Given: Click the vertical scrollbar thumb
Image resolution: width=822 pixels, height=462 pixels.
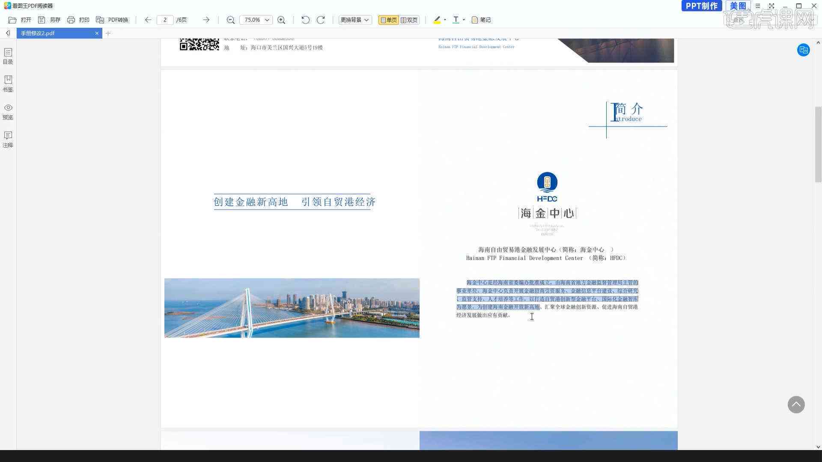Looking at the screenshot, I should pos(818,144).
